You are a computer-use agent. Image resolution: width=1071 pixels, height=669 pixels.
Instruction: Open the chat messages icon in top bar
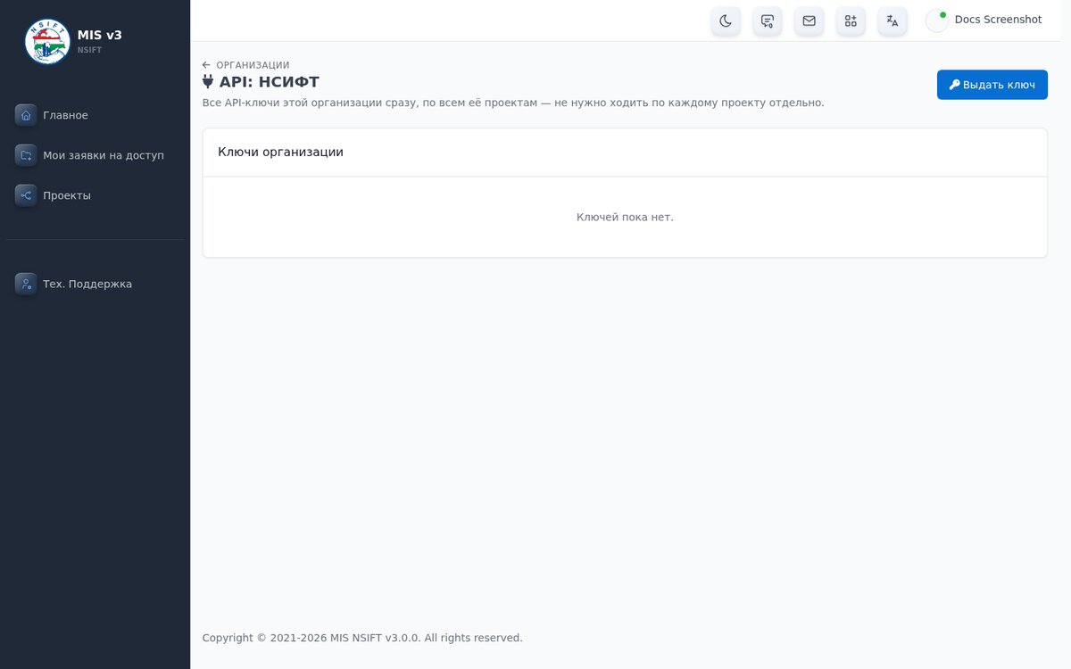point(768,21)
